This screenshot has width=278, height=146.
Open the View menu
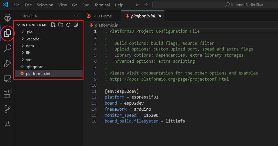pyautogui.click(x=62, y=5)
